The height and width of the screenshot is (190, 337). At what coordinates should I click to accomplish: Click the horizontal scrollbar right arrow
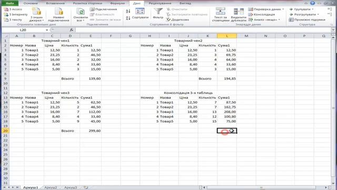tap(326, 187)
